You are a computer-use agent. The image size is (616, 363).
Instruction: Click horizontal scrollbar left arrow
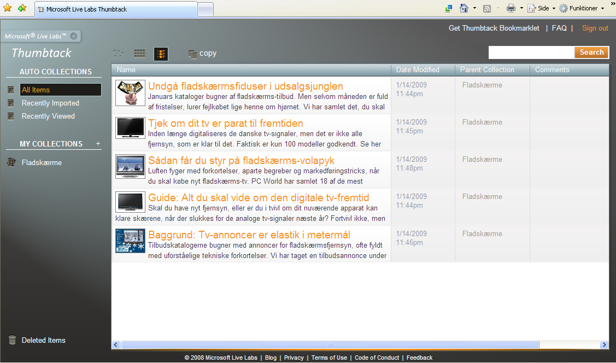click(116, 345)
